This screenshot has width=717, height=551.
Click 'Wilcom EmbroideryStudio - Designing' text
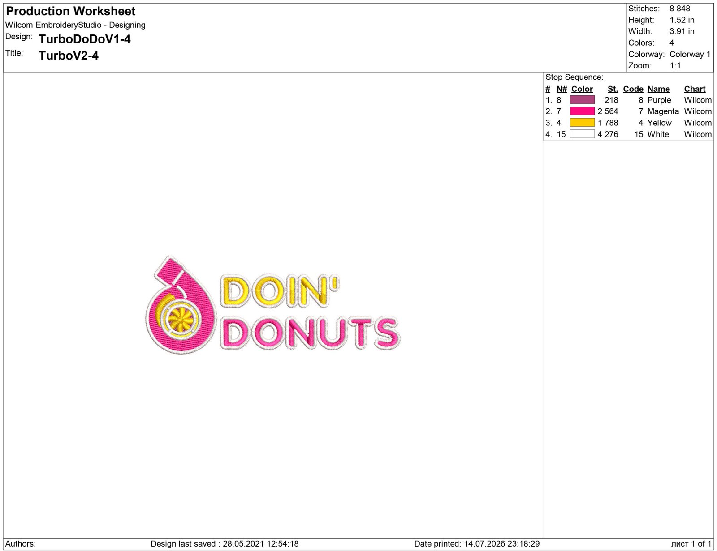coord(75,25)
